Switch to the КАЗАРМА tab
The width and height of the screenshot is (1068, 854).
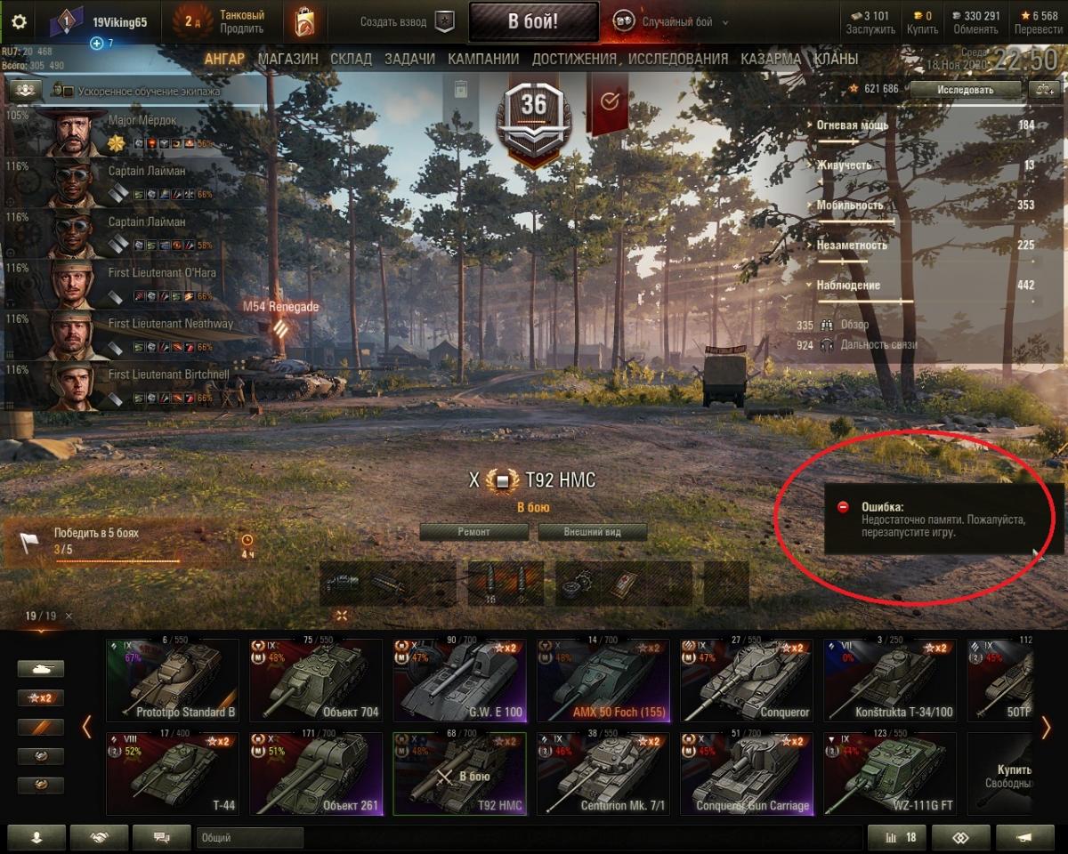coord(770,60)
